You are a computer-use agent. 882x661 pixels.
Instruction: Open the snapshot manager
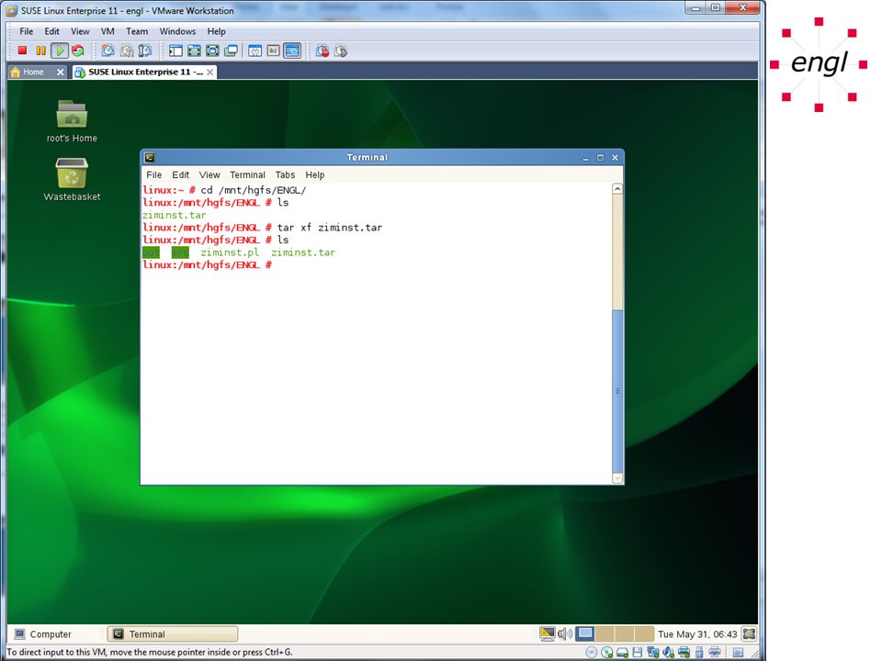tap(145, 50)
